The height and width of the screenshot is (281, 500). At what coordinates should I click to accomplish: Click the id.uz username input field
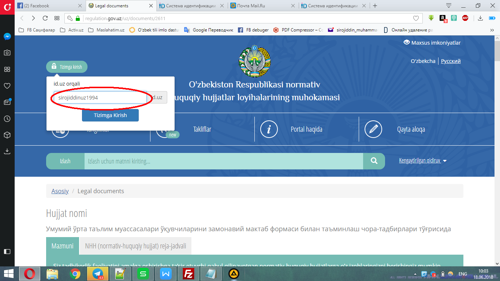click(100, 98)
